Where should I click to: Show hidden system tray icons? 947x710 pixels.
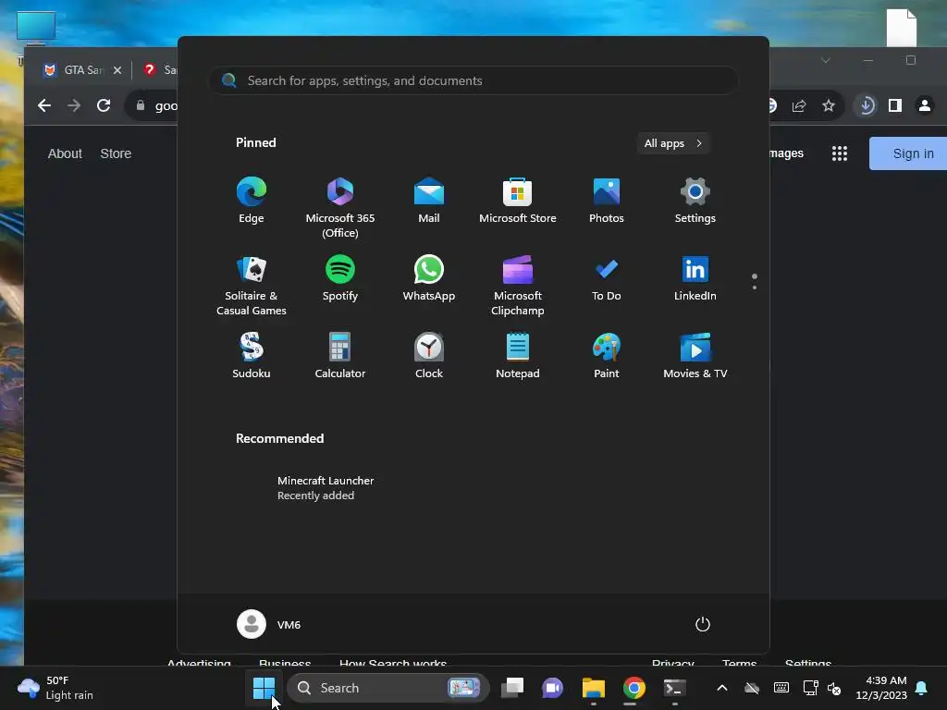[721, 688]
